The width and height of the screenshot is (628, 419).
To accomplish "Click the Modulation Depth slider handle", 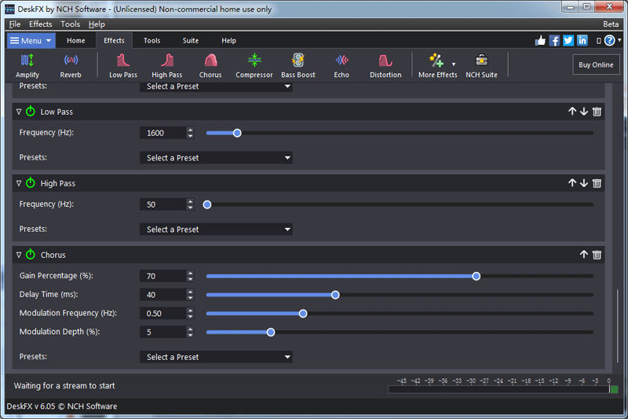I will click(271, 332).
